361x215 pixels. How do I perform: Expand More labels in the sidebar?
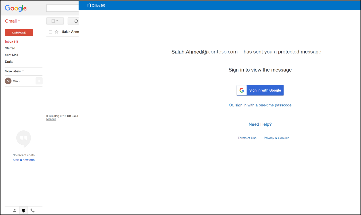[x=14, y=71]
